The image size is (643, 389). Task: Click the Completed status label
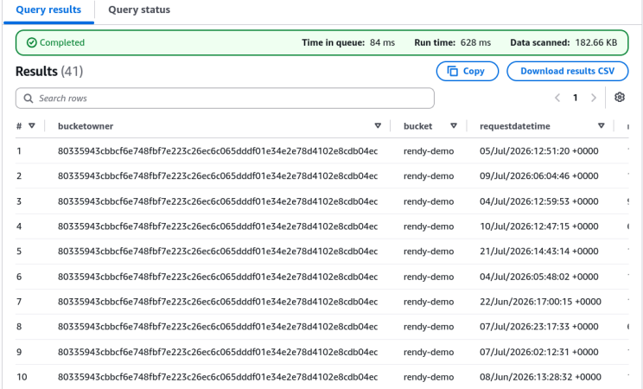coord(56,42)
